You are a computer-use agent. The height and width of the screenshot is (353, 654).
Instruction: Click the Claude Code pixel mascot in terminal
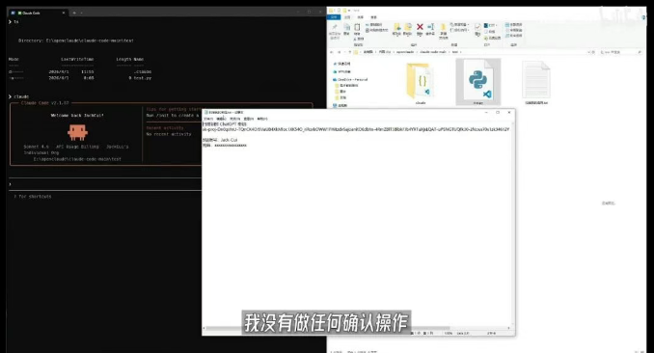tap(77, 132)
